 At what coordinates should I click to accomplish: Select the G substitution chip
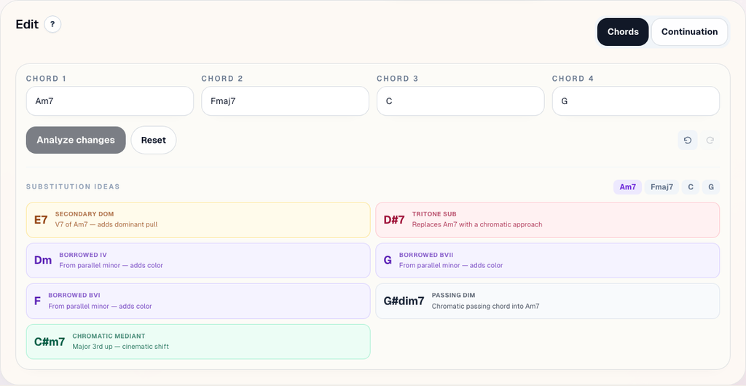[x=711, y=187]
